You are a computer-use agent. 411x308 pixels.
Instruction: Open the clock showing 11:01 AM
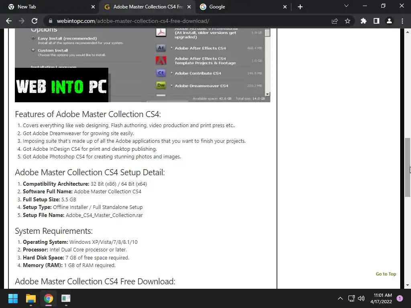point(381,298)
